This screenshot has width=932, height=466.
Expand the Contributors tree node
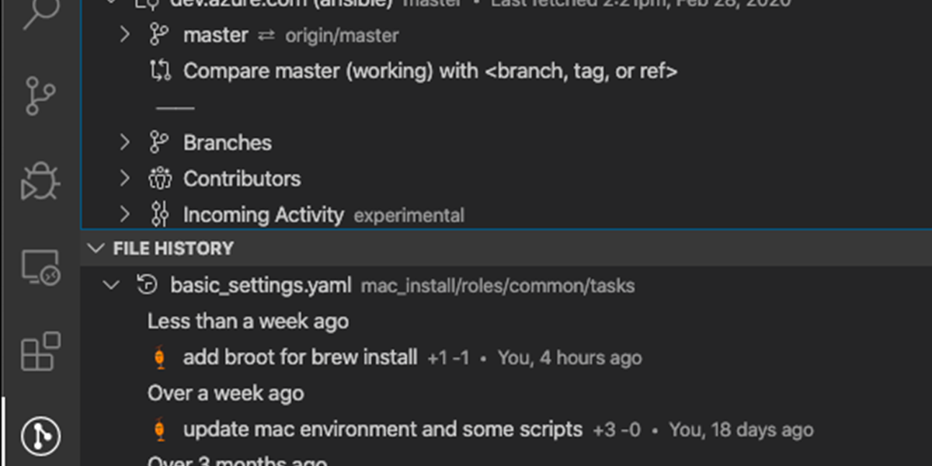pyautogui.click(x=125, y=179)
